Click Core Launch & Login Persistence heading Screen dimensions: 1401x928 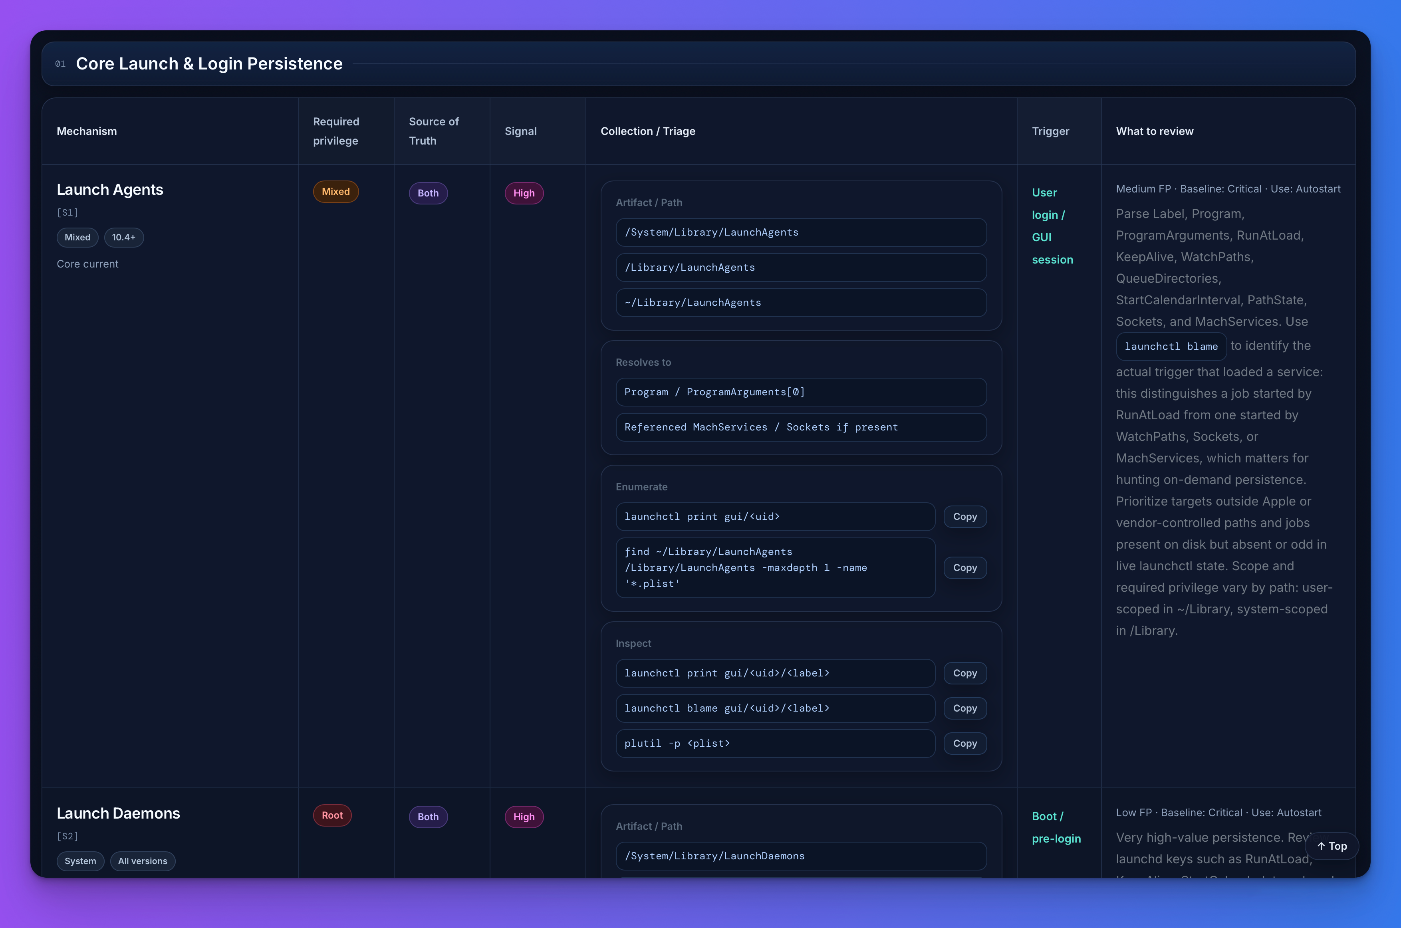(209, 63)
